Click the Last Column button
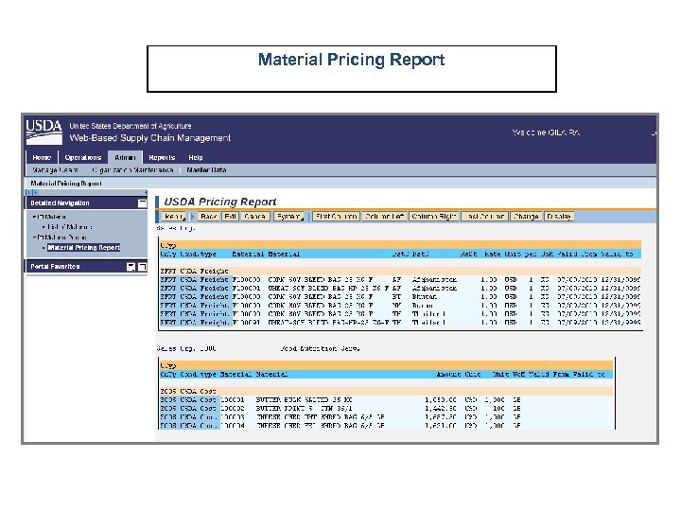This screenshot has height=511, width=681. tap(485, 217)
